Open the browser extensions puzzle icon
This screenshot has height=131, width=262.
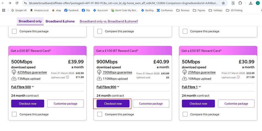(240, 3)
